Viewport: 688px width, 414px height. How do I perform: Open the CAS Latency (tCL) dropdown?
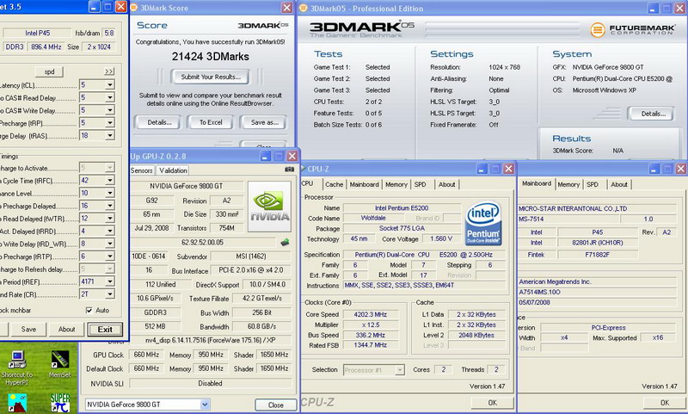coord(110,84)
